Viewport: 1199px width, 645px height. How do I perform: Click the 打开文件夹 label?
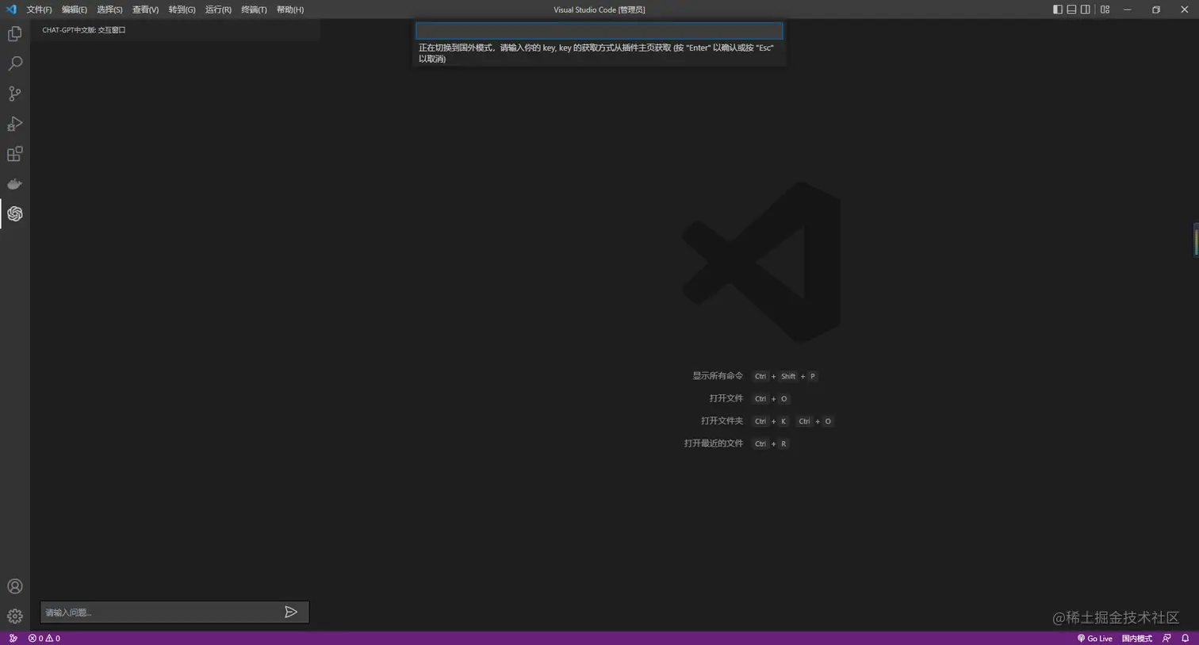coord(722,420)
